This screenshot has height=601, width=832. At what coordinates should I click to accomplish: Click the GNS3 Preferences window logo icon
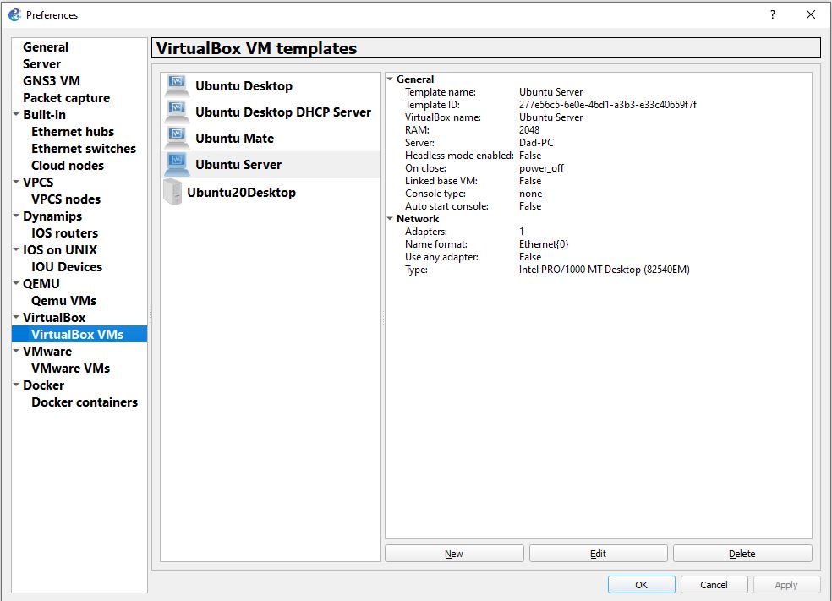(15, 15)
